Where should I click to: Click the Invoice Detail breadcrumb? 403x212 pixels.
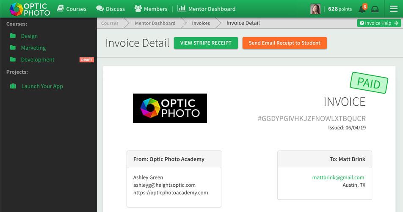point(243,23)
